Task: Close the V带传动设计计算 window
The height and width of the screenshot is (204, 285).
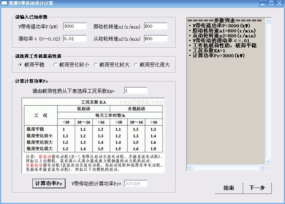Action: click(x=279, y=4)
